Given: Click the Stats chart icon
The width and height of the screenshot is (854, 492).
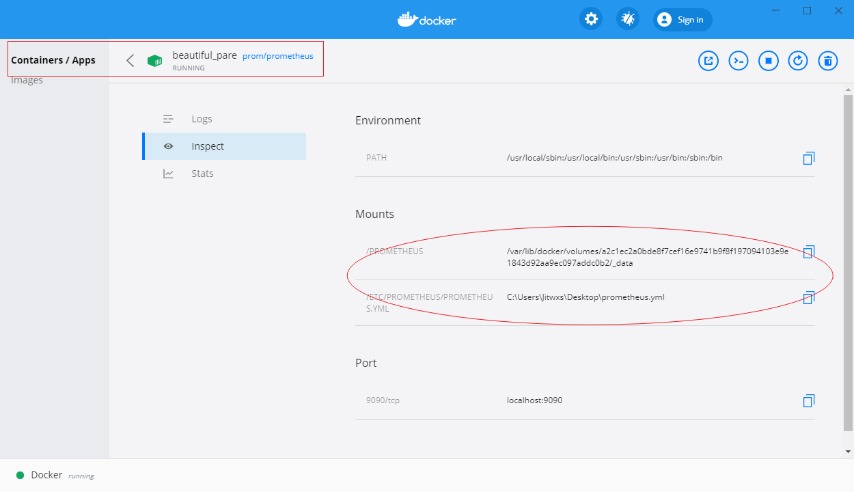Looking at the screenshot, I should 168,174.
